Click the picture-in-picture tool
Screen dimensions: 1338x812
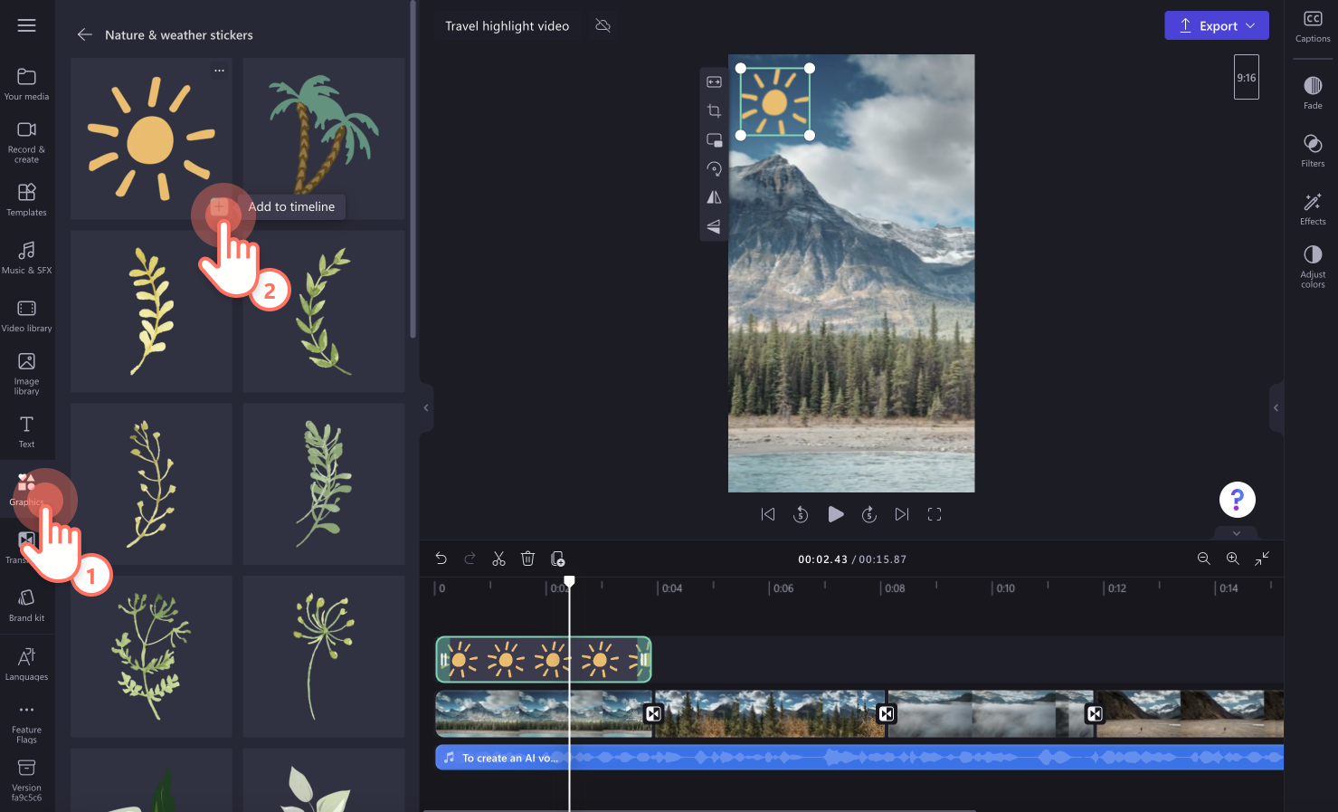pos(714,139)
